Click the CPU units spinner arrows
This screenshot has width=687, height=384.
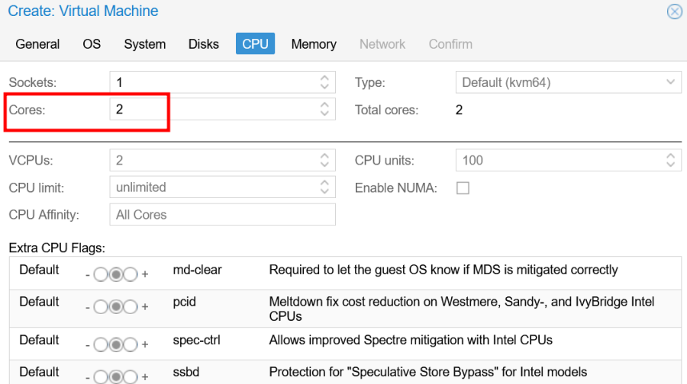coord(670,160)
